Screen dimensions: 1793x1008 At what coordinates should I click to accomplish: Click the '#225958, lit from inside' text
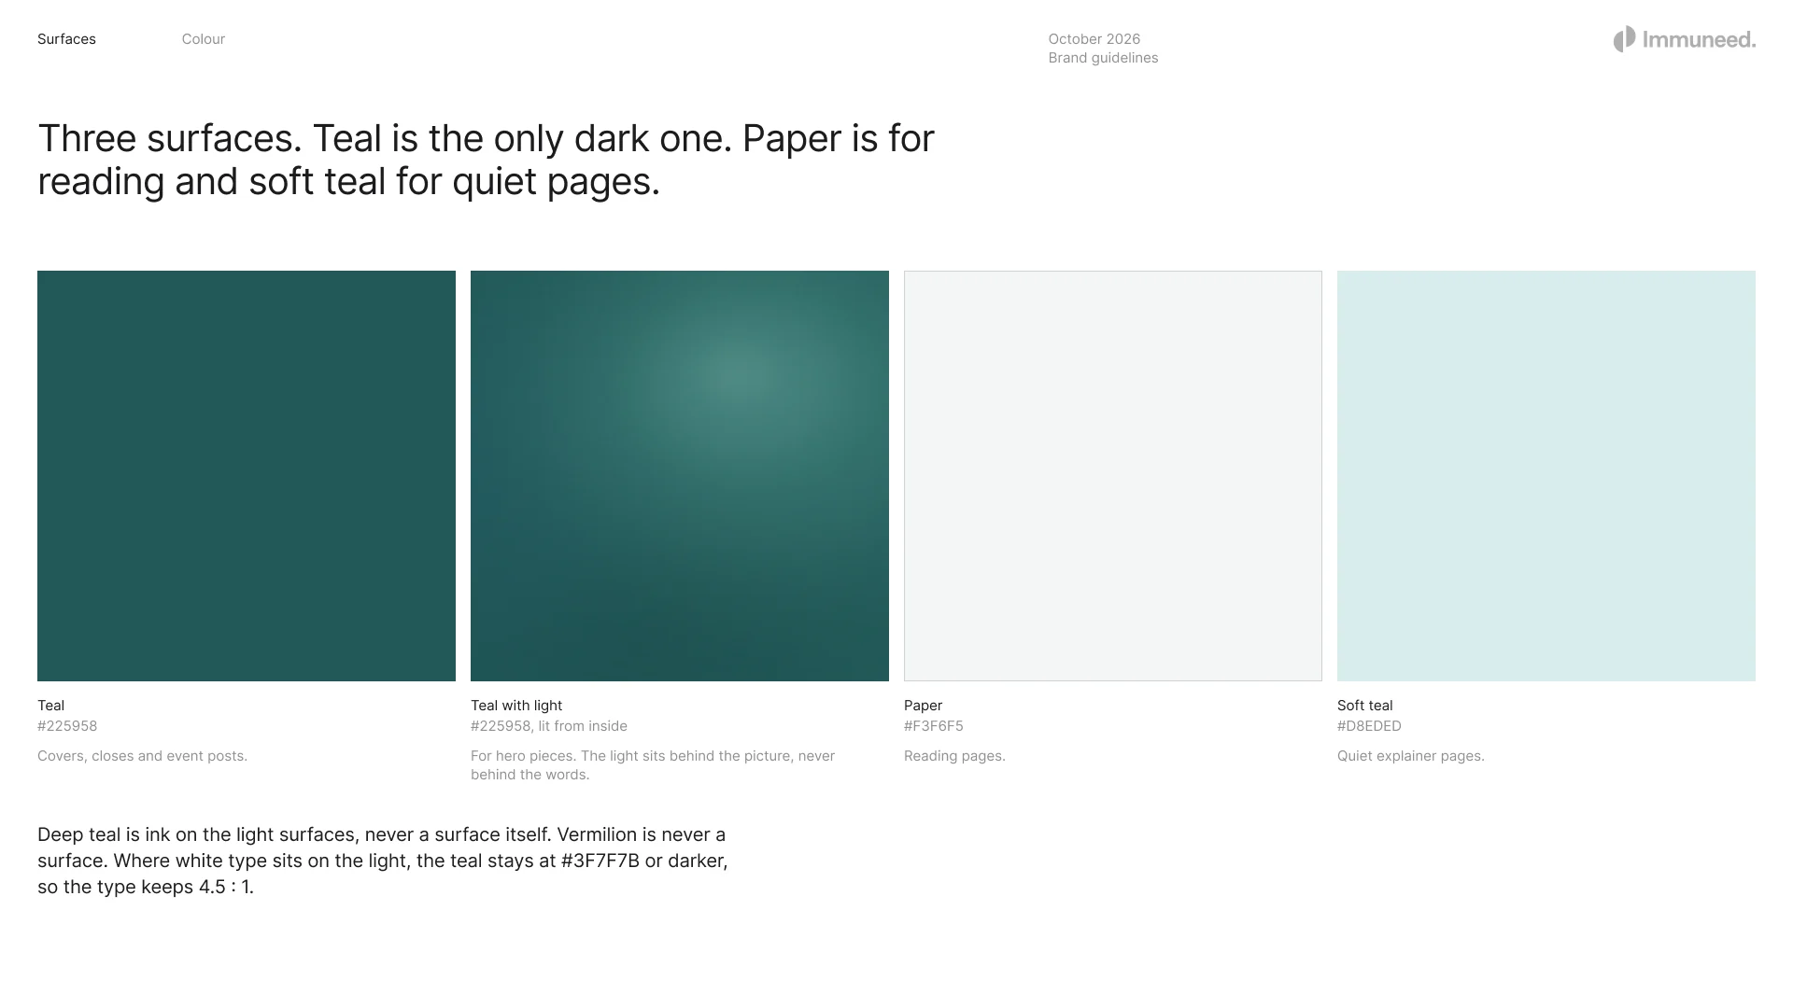(549, 726)
